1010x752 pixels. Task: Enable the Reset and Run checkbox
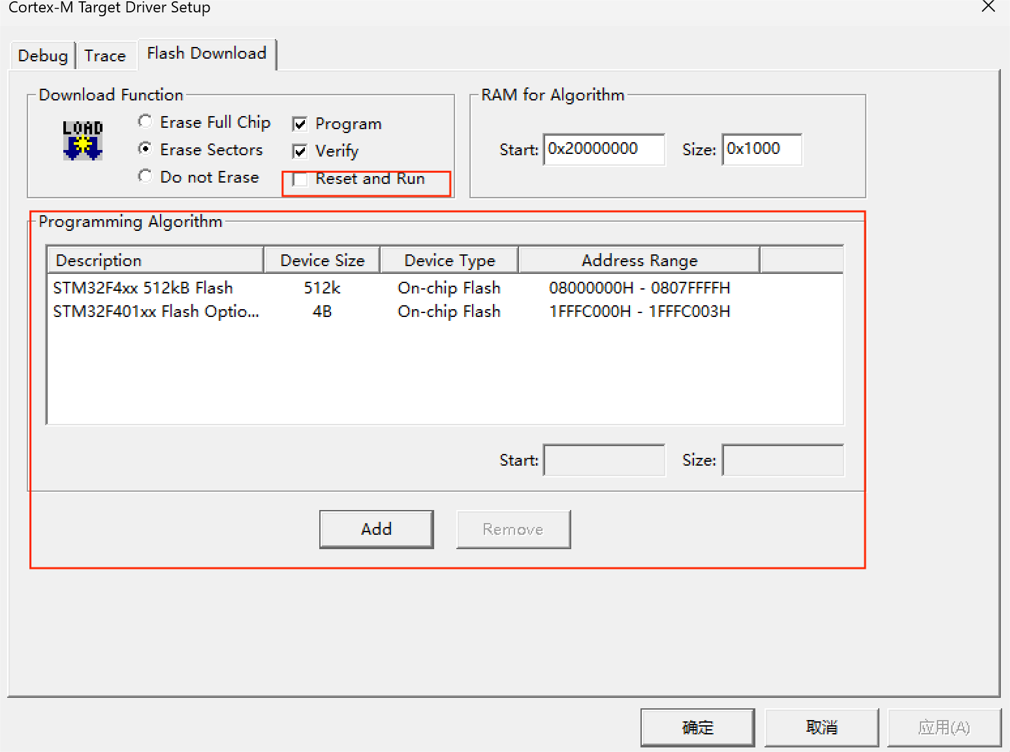pyautogui.click(x=300, y=179)
